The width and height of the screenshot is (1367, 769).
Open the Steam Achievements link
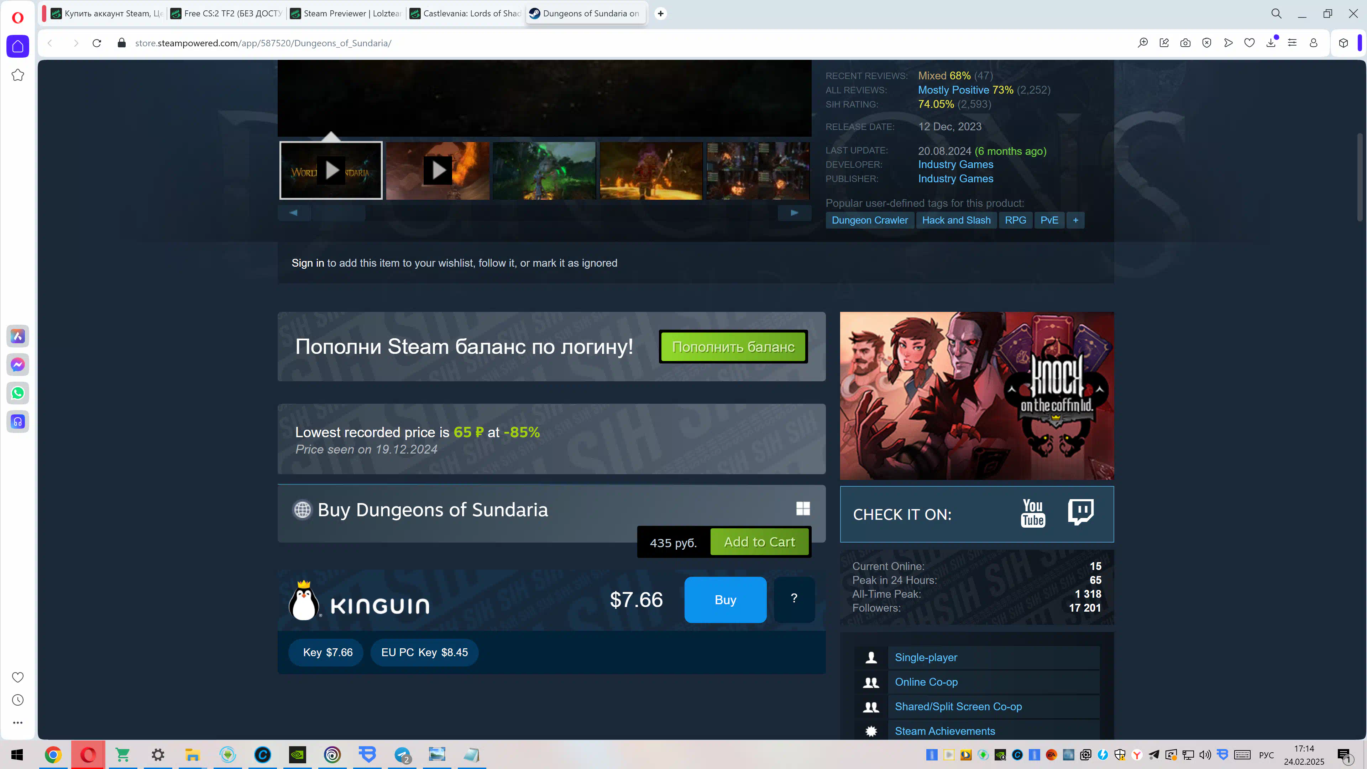point(944,731)
